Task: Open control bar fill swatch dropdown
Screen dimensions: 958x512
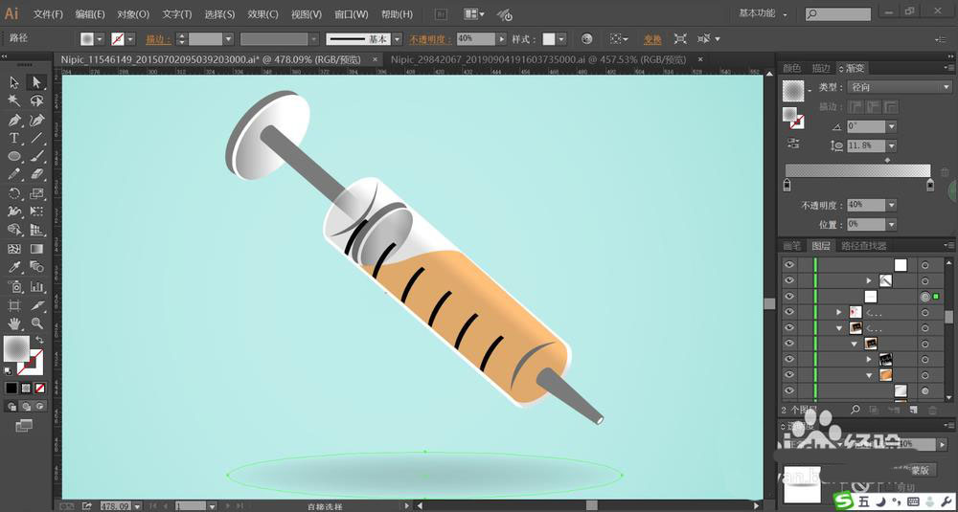Action: (101, 39)
